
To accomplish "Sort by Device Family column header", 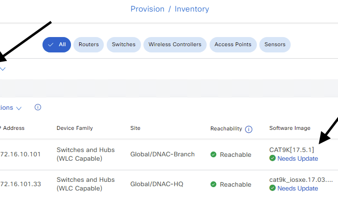I will pos(74,128).
